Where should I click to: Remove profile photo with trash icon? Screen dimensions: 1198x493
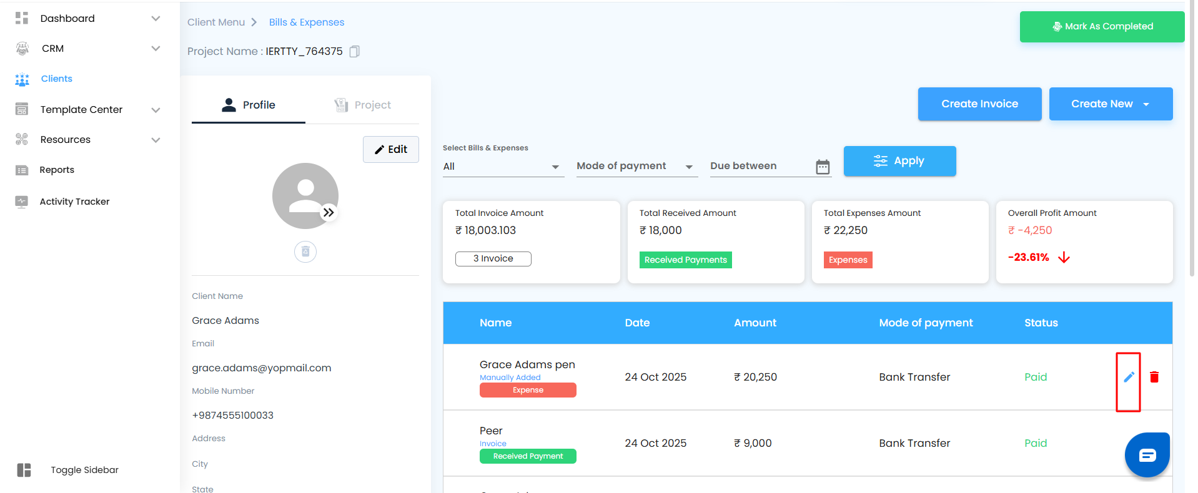point(305,251)
